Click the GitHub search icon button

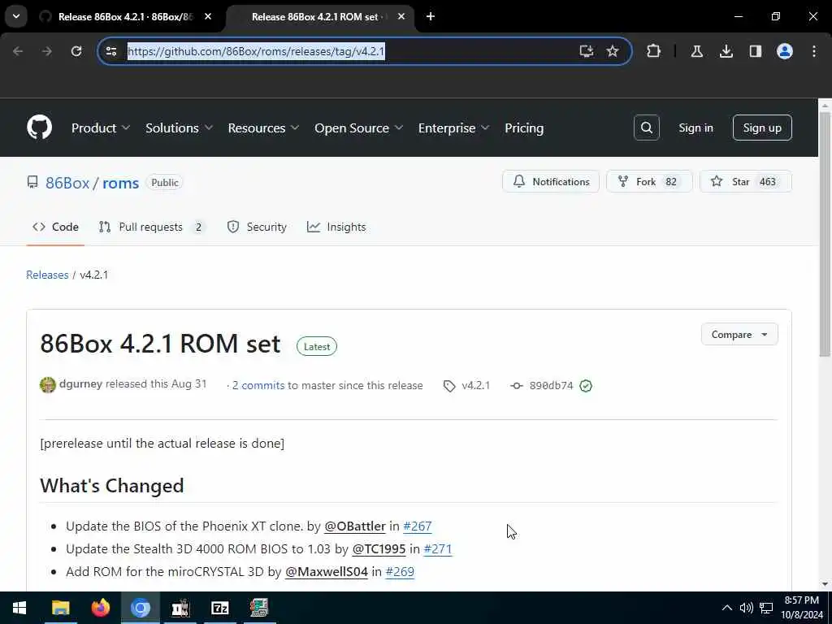pos(646,128)
